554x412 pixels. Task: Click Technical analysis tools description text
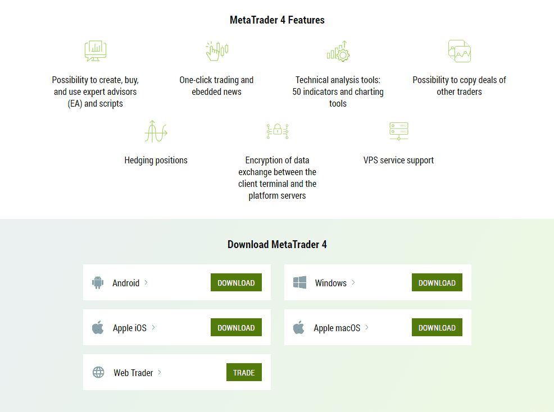click(x=338, y=92)
